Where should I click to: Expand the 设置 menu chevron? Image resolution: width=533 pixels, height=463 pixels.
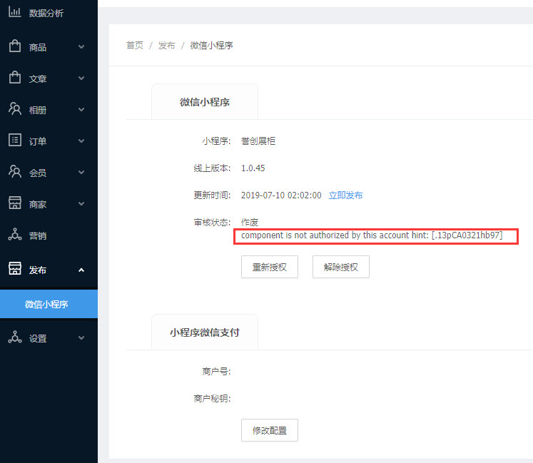point(81,338)
